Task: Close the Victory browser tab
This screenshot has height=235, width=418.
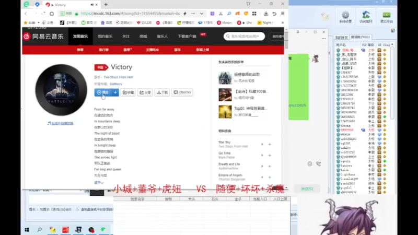Action: [x=97, y=5]
